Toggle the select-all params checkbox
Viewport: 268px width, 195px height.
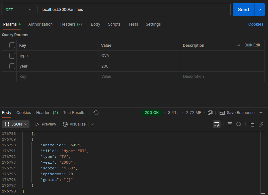(x=12, y=45)
